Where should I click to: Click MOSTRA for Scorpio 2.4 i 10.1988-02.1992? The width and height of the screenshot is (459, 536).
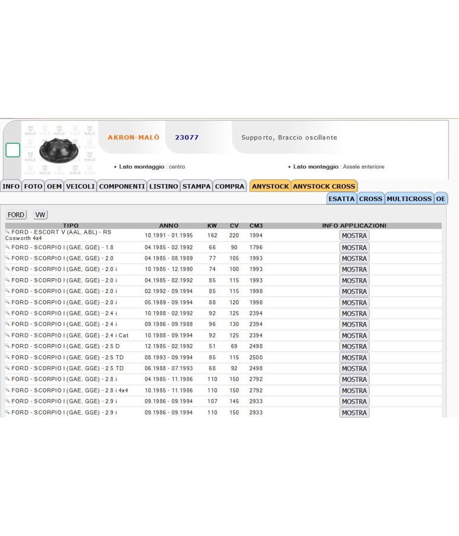click(354, 313)
